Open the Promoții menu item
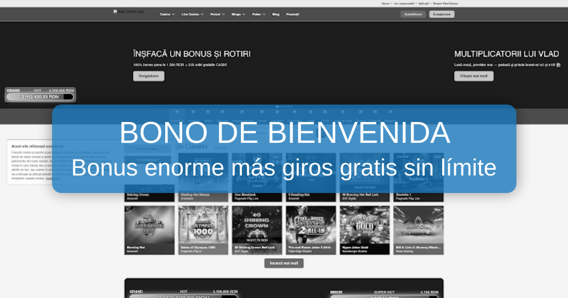Viewport: 568px width, 298px height. coord(293,14)
